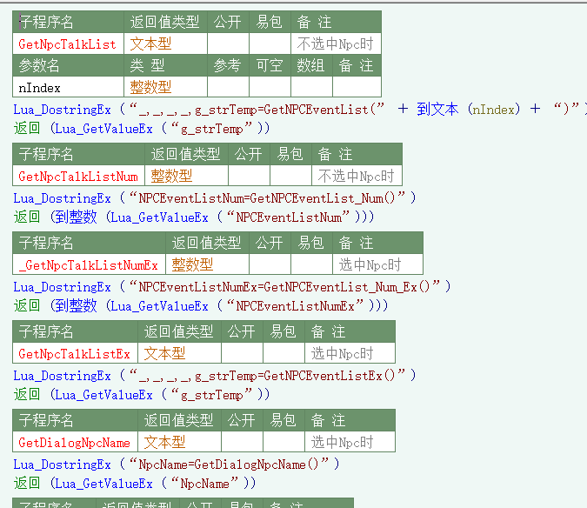Click the NPCEventListNum=GetNPCEventList_Num() string
The height and width of the screenshot is (508, 587).
268,197
